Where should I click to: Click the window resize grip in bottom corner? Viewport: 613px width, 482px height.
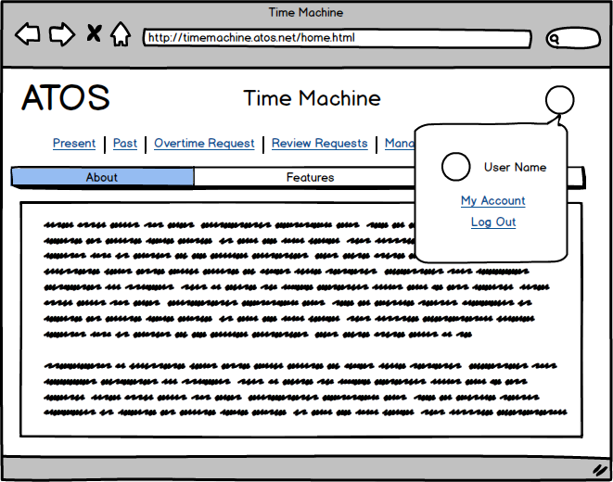click(x=599, y=469)
